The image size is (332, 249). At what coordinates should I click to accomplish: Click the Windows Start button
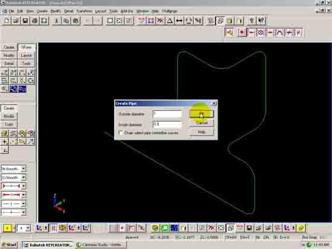click(x=9, y=245)
